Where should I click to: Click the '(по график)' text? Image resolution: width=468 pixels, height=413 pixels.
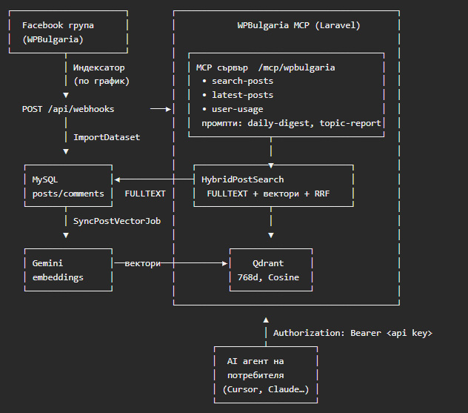[101, 82]
